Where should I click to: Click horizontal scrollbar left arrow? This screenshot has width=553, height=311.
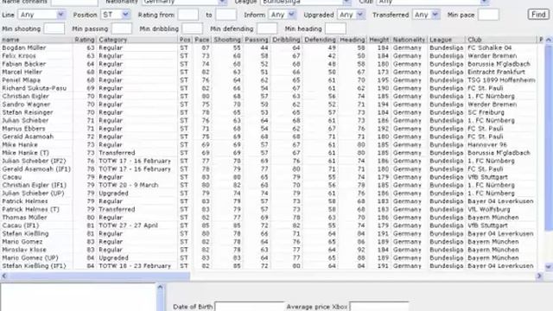click(x=4, y=276)
